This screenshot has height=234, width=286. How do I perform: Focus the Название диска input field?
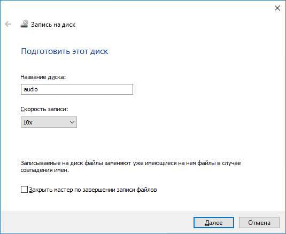coord(77,89)
